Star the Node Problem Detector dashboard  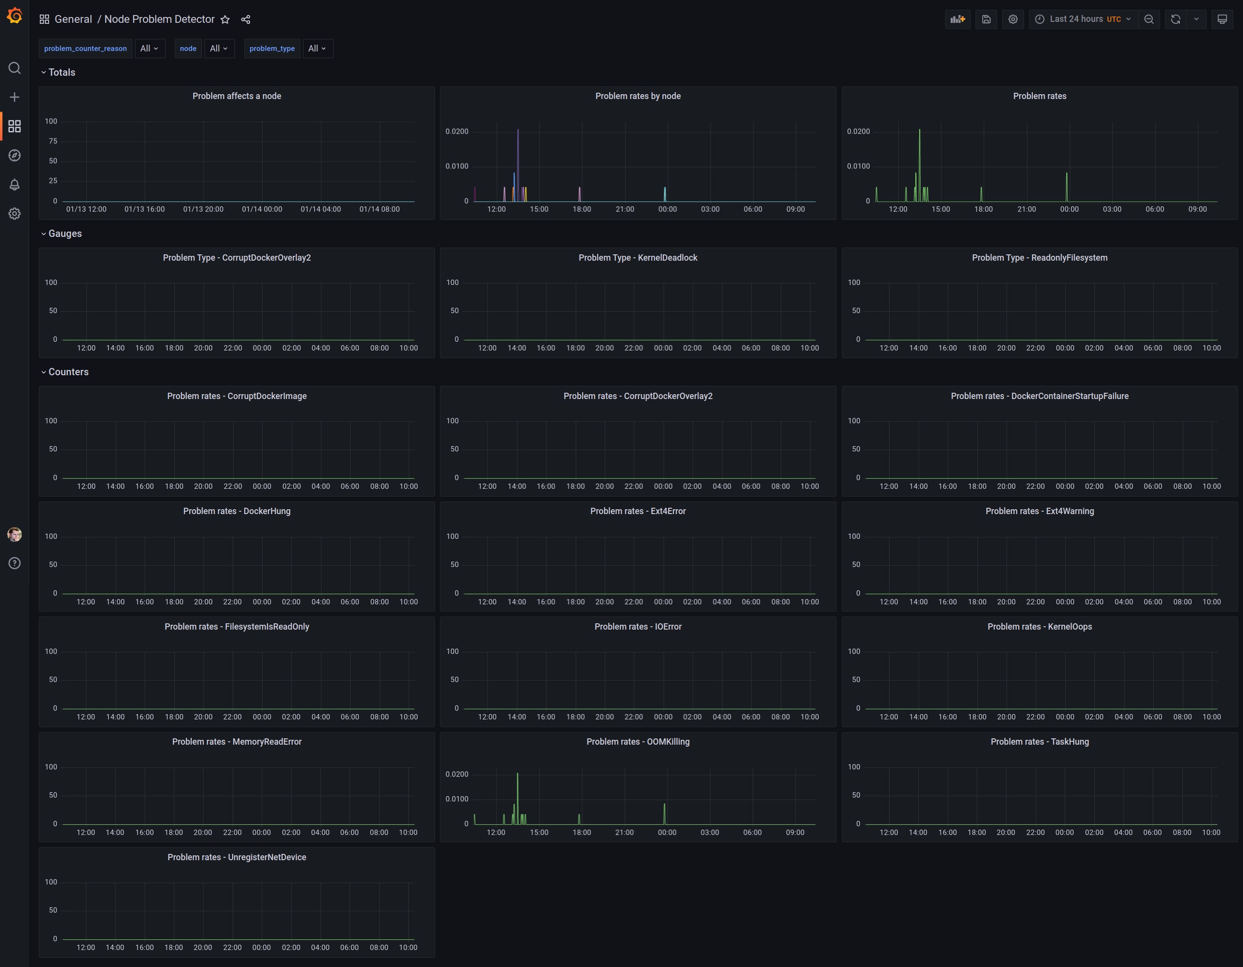click(x=225, y=19)
